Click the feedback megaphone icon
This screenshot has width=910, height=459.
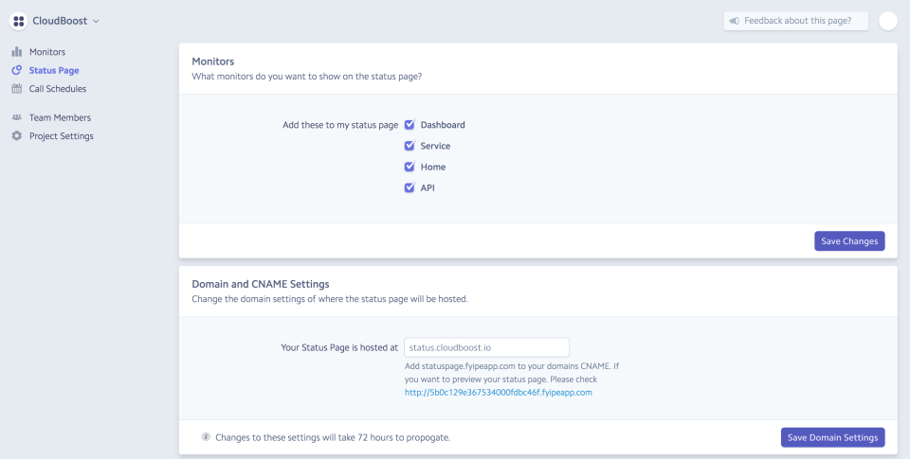click(734, 21)
